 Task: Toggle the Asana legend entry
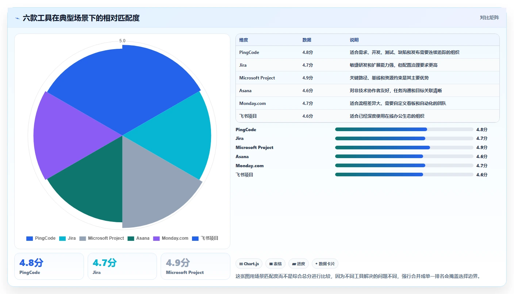[138, 238]
